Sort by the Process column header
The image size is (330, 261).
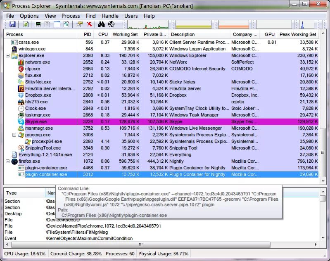40,34
